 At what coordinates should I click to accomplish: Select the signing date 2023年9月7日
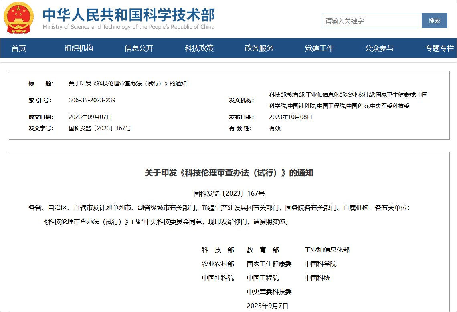[x=267, y=306]
